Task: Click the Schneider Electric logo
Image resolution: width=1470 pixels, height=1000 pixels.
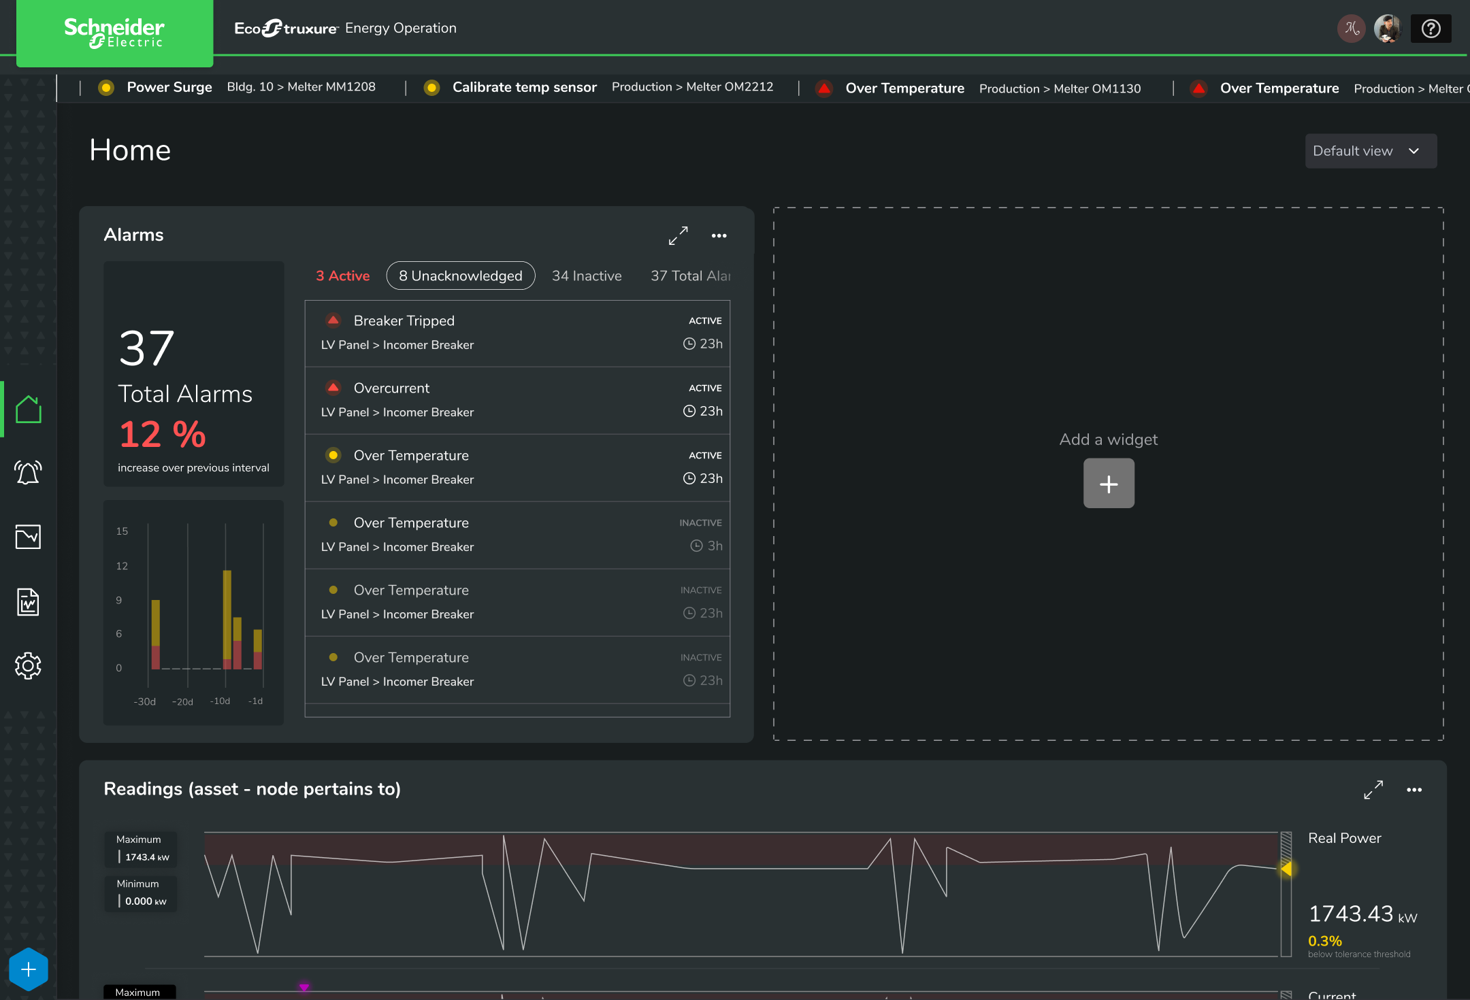Action: pyautogui.click(x=114, y=33)
